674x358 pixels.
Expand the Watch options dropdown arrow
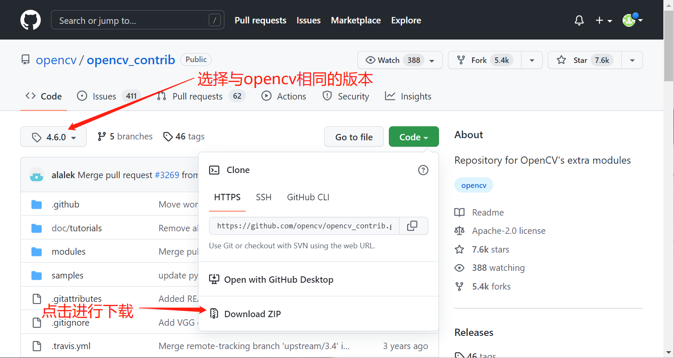432,60
